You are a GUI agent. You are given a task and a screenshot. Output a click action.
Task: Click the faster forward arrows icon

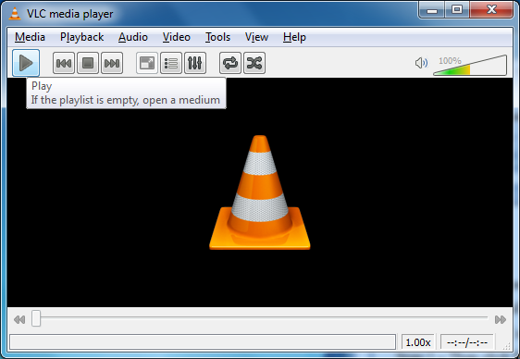pyautogui.click(x=500, y=319)
